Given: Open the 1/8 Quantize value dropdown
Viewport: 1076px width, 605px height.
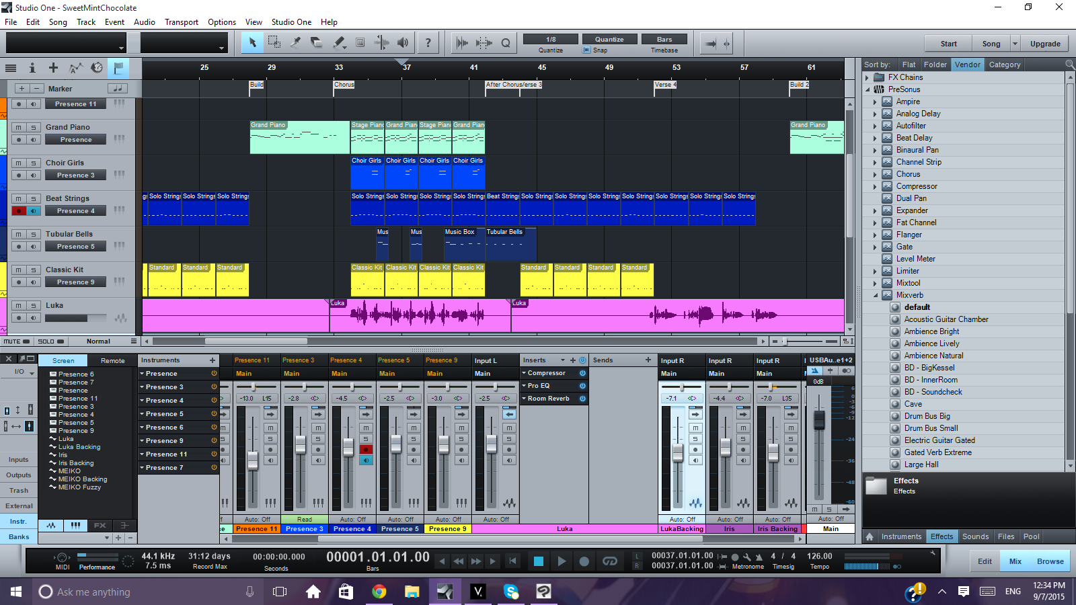Looking at the screenshot, I should coord(551,39).
